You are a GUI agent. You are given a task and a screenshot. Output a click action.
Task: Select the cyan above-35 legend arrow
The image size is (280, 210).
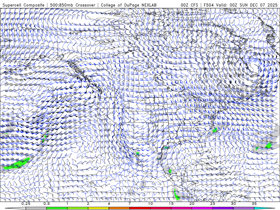pyautogui.click(x=264, y=208)
